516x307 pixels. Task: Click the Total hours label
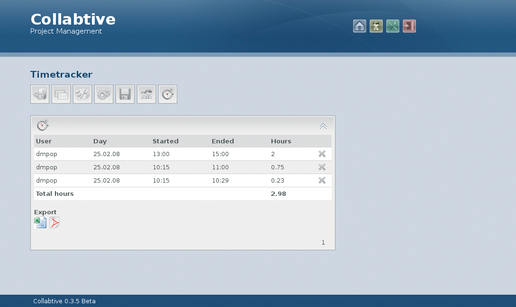tap(54, 193)
